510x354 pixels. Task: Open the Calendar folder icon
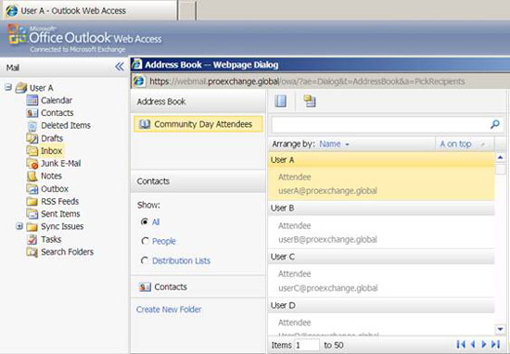pyautogui.click(x=32, y=100)
